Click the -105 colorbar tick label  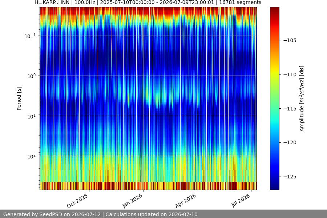(290, 40)
